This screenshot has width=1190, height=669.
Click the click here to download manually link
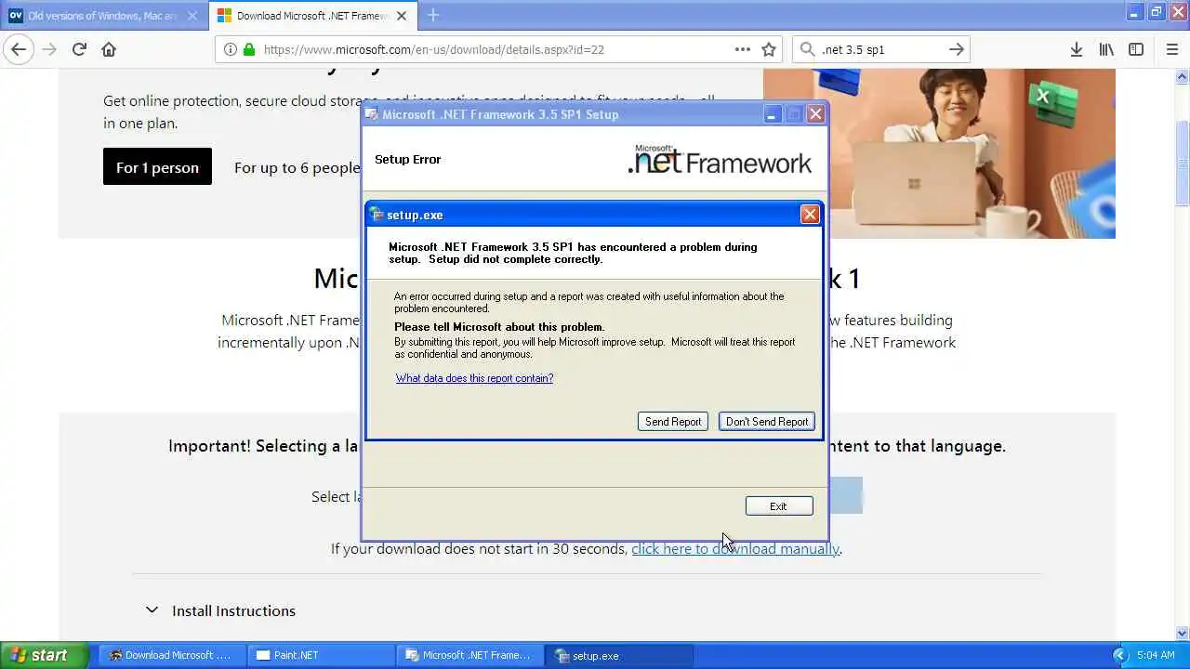pyautogui.click(x=735, y=548)
